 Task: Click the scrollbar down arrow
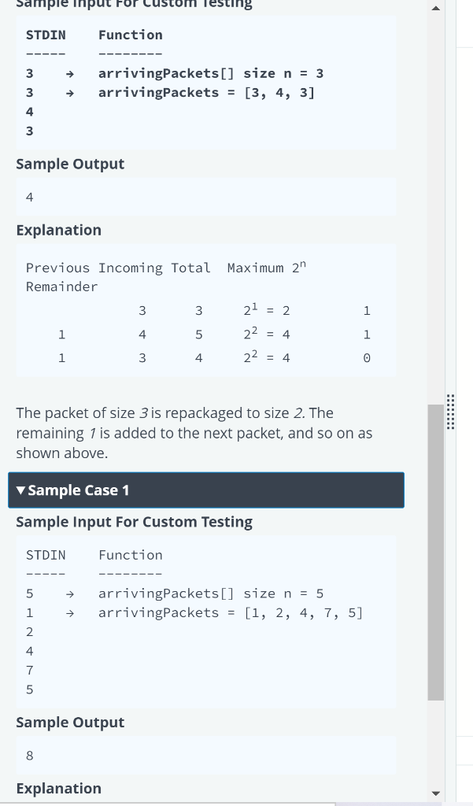(x=435, y=793)
